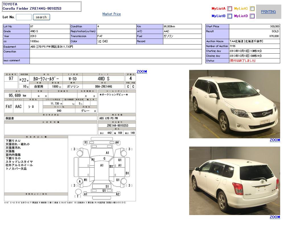Image resolution: width=285 pixels, height=229 pixels.
Task: Open the rear view car photo
Action: click(x=234, y=181)
